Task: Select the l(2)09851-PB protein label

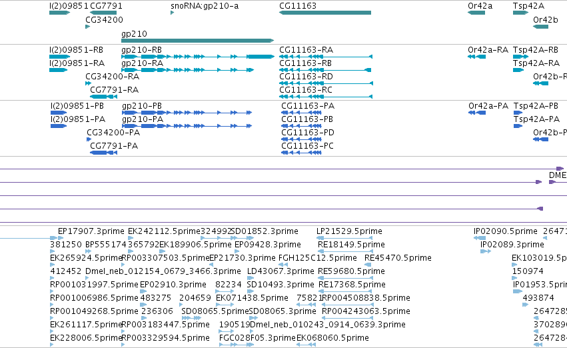Action: [77, 106]
